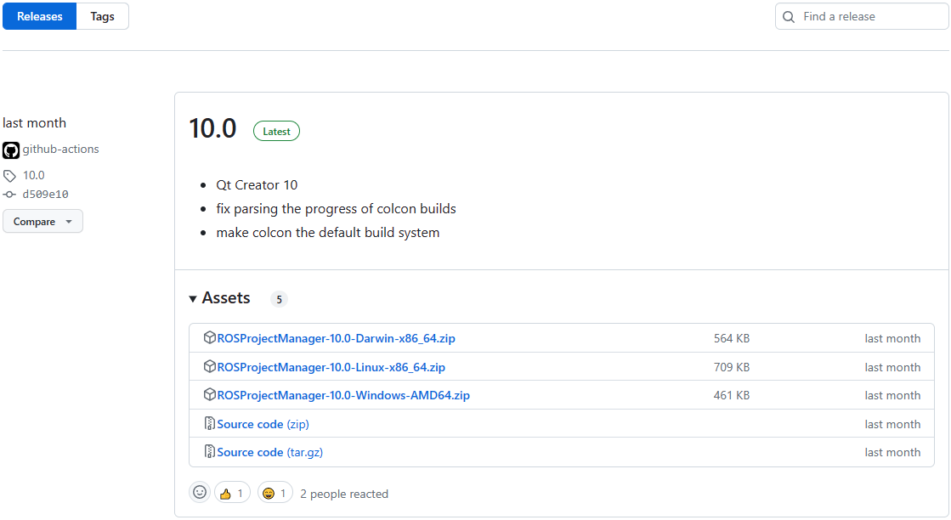Viewport: 951px width, 520px height.
Task: Click last month date of Darwin asset
Action: 892,339
